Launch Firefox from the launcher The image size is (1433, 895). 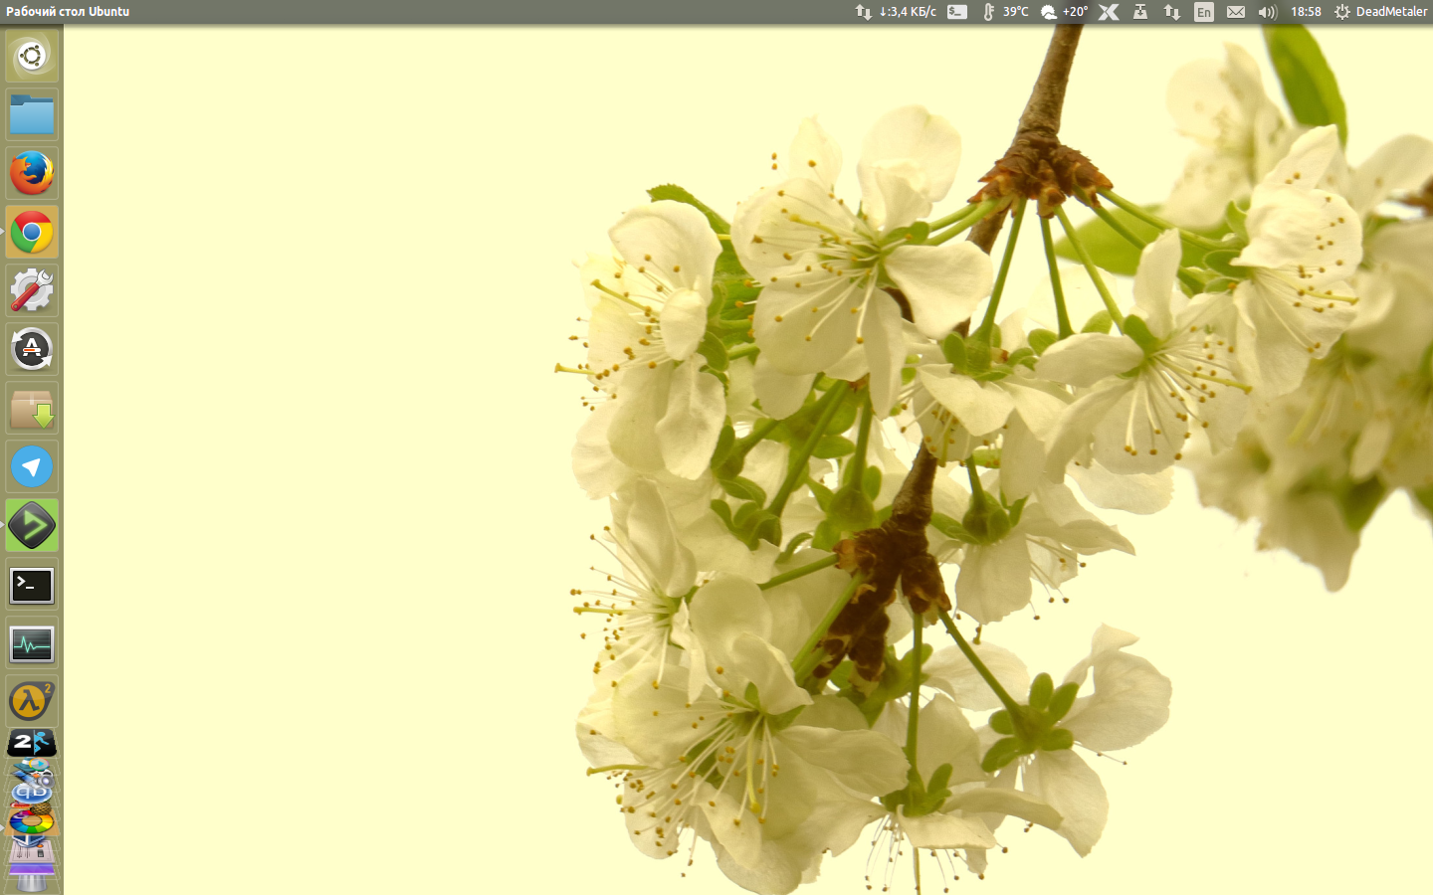(32, 173)
